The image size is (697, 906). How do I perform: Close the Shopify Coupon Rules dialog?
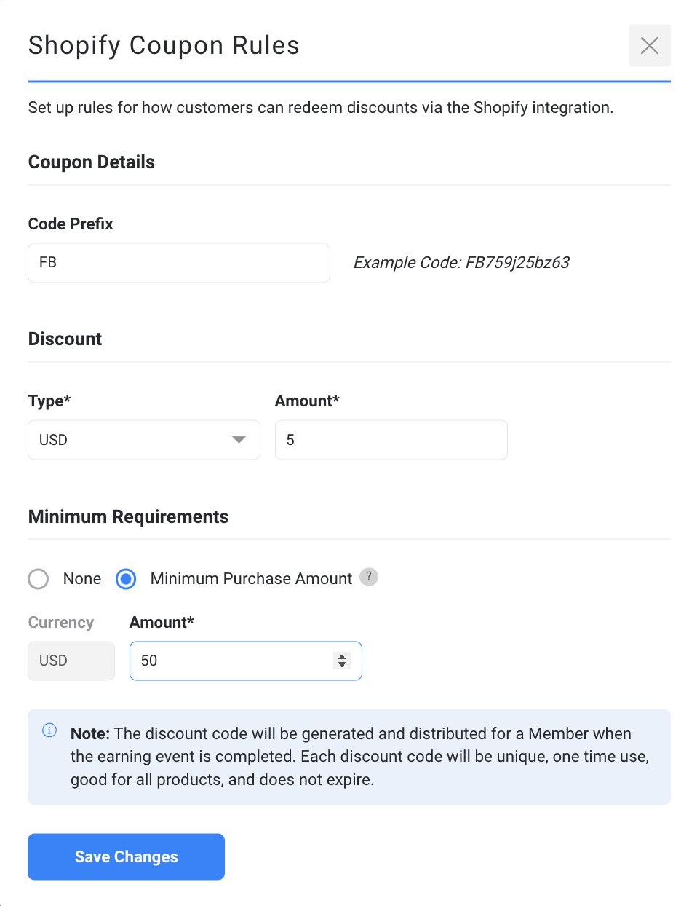649,45
